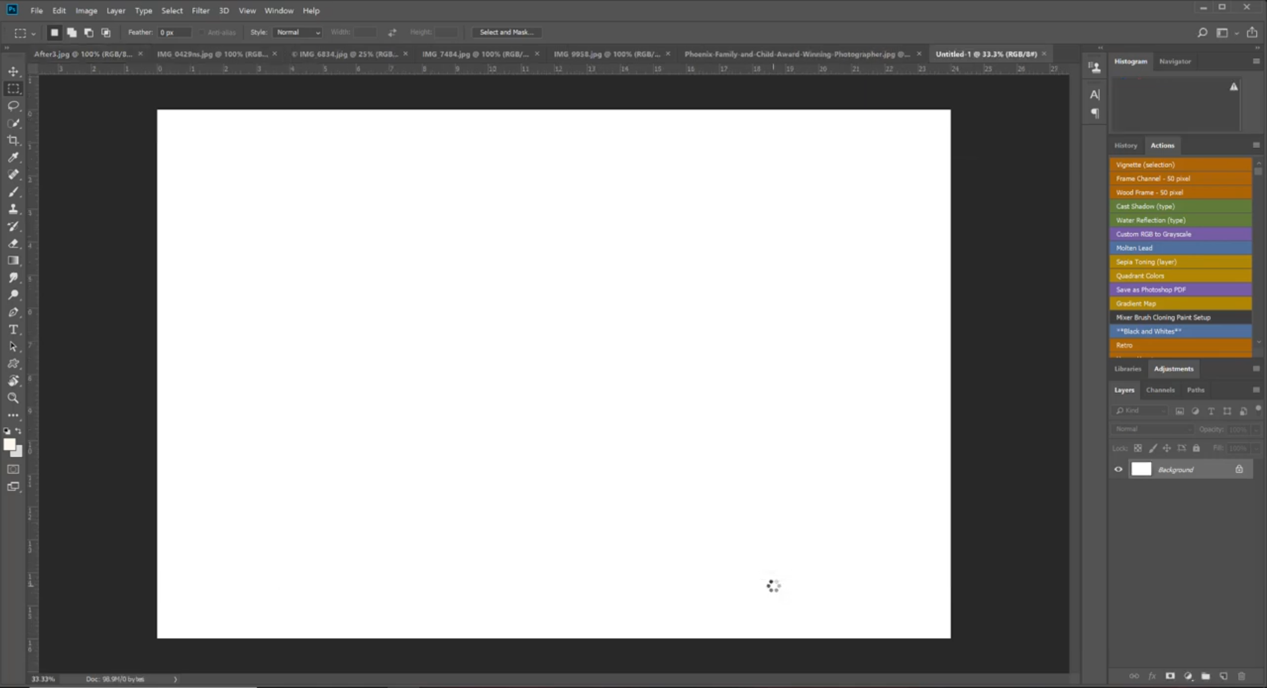Run the Sepia Toning action
The width and height of the screenshot is (1267, 688).
point(1181,261)
